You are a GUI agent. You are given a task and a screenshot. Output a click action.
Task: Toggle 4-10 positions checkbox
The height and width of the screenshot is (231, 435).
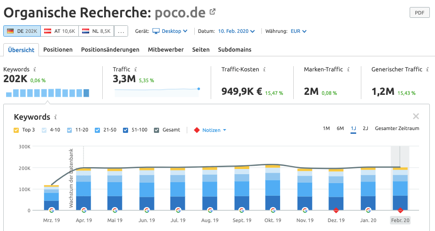click(x=44, y=130)
